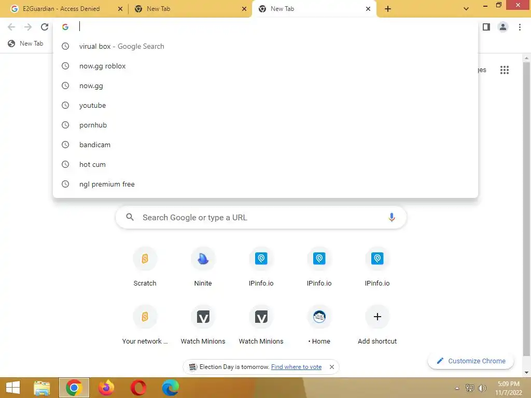Show hidden system tray icons
531x398 pixels.
[x=457, y=388]
